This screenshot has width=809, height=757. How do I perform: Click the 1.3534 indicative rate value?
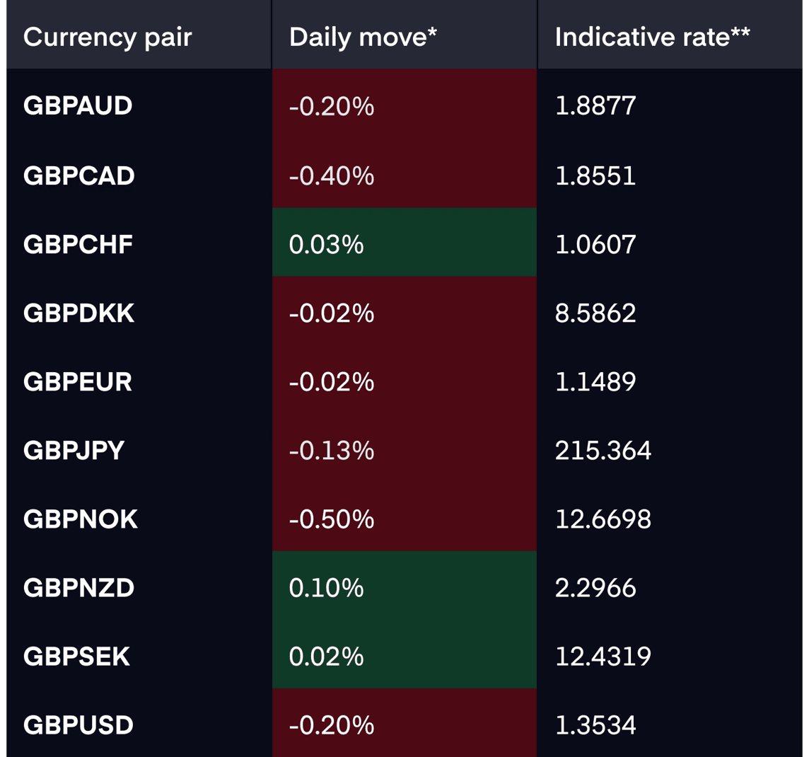point(595,725)
